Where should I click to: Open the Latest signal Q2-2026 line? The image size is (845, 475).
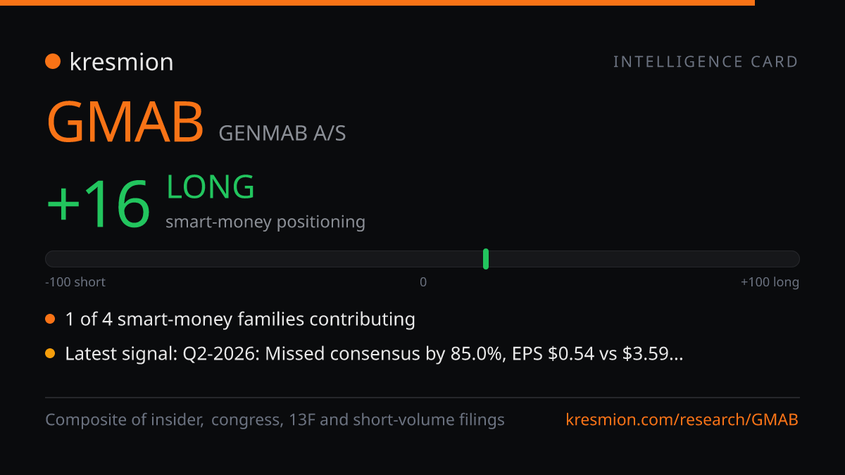[374, 354]
